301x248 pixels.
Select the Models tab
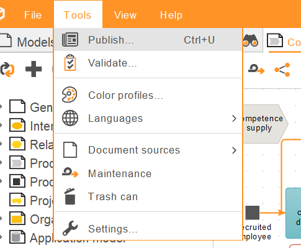point(27,40)
